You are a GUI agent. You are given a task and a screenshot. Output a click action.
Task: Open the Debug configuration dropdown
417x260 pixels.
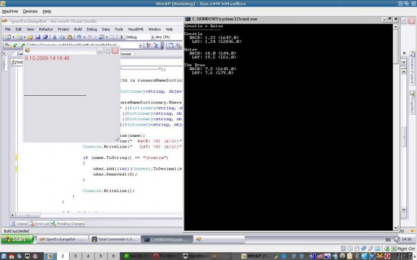click(x=153, y=37)
